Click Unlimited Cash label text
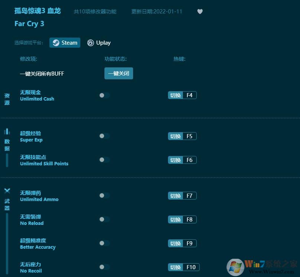300x277 pixels. tap(37, 99)
